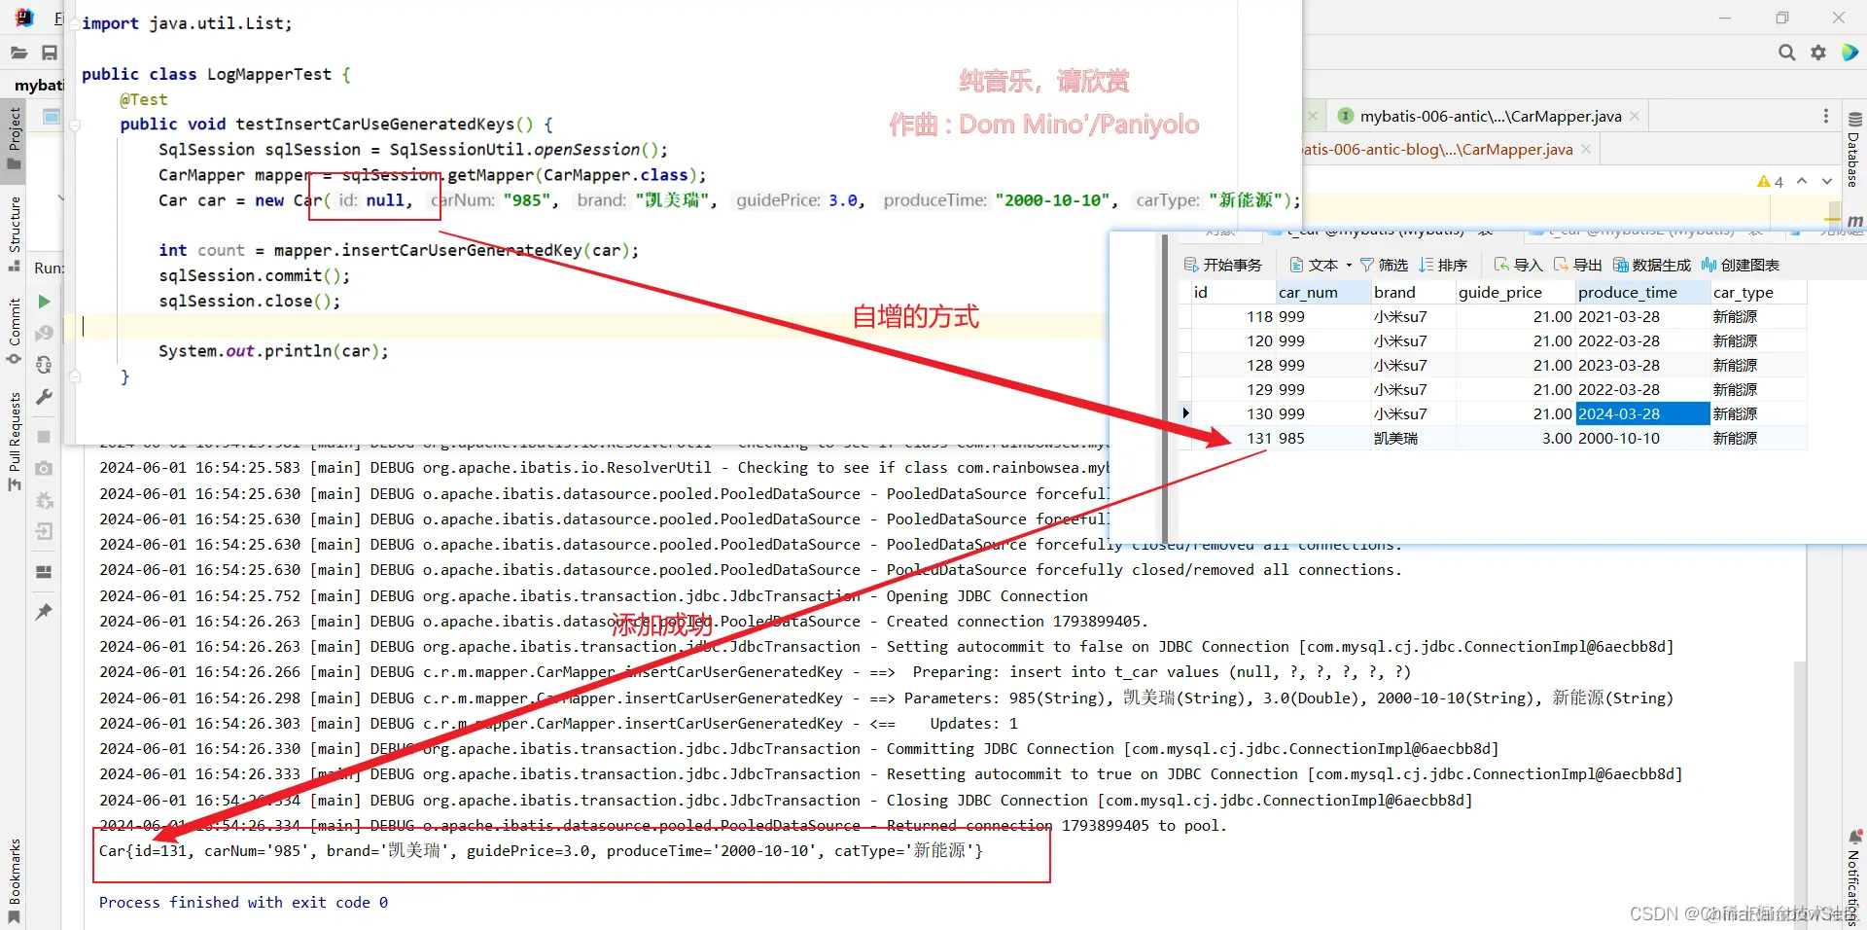Viewport: 1867px width, 930px height.
Task: Switch to antic-blog CarMapper.java tab
Action: pyautogui.click(x=1437, y=149)
